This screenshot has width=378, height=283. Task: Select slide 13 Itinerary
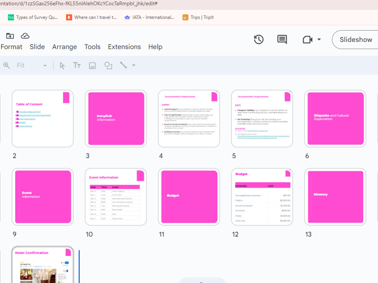coord(335,197)
